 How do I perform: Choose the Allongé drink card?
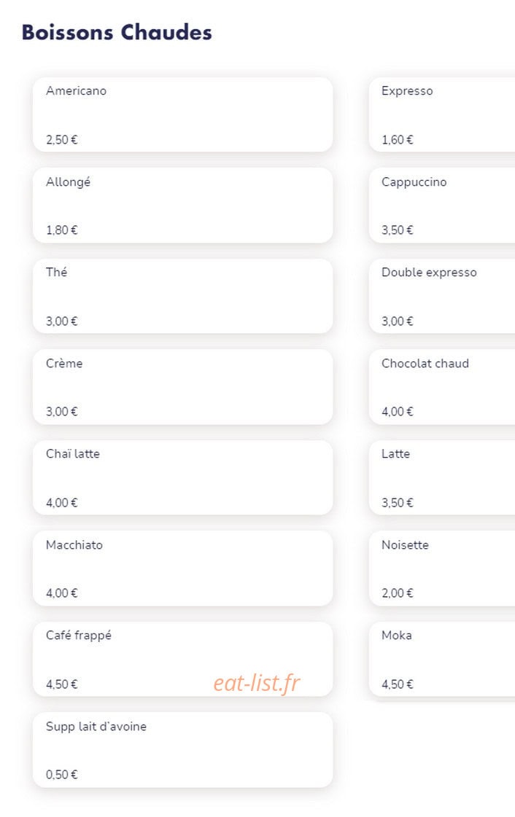coord(183,206)
